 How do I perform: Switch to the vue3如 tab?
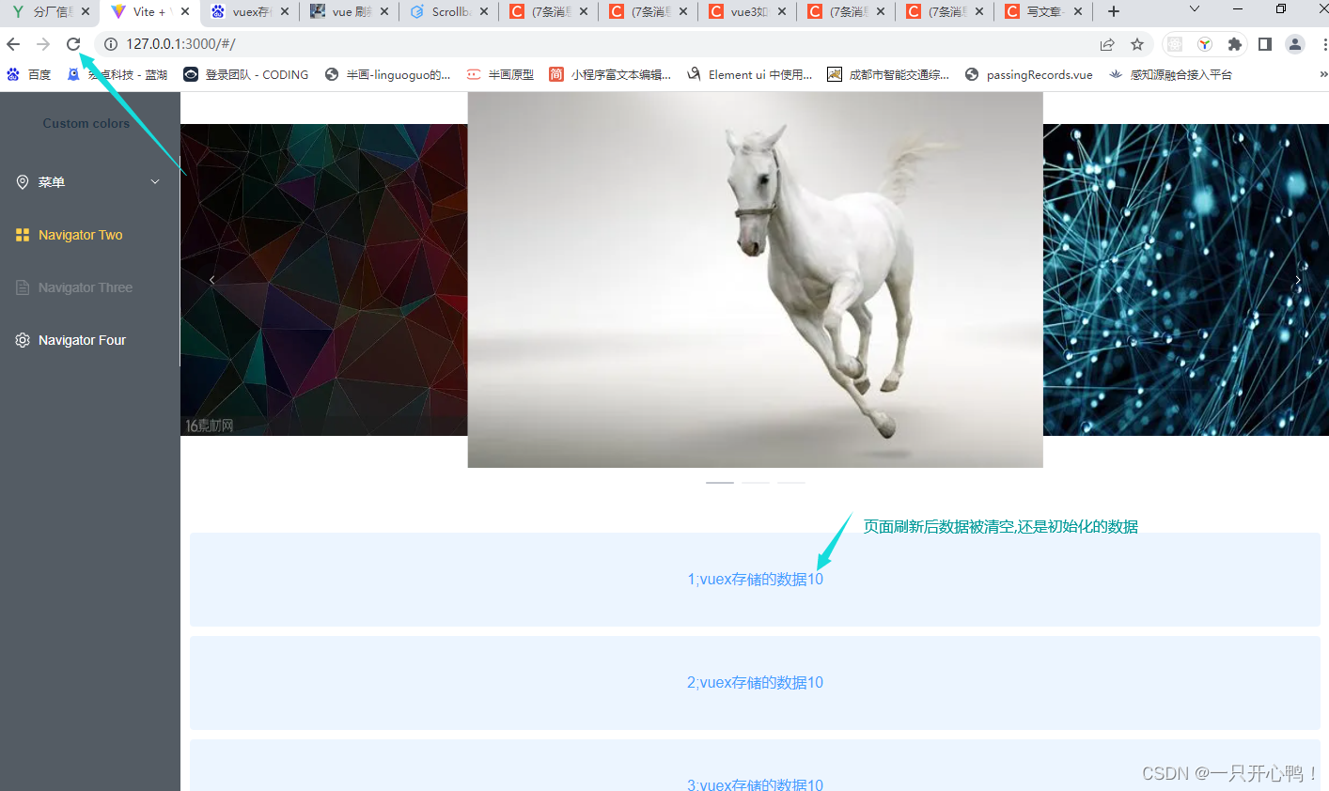747,11
